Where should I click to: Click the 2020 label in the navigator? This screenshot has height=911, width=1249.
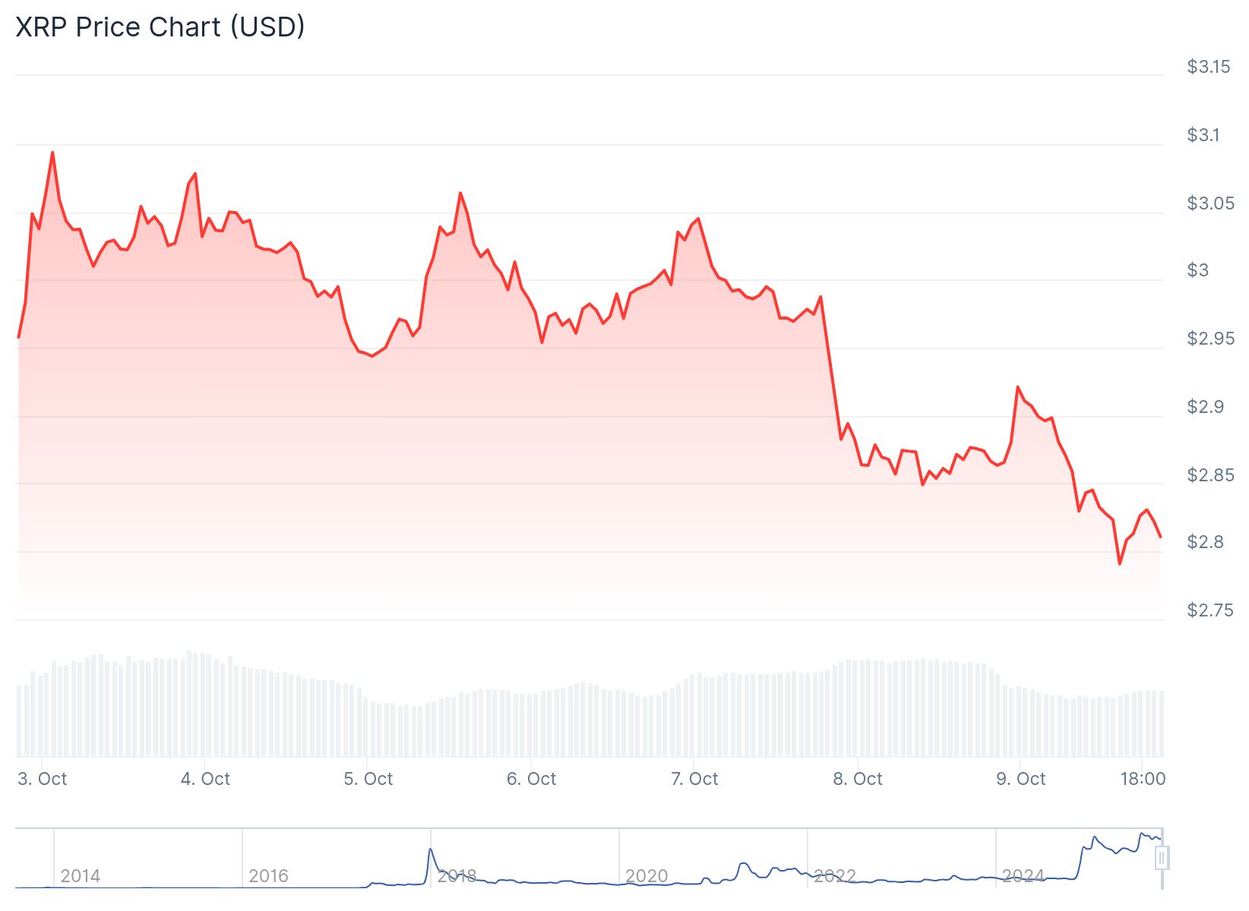click(647, 876)
